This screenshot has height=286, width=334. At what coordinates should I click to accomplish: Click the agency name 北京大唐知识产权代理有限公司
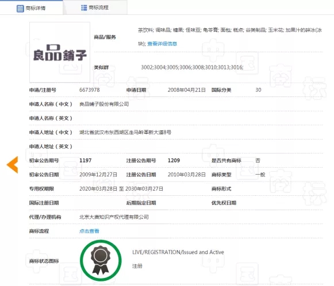click(x=114, y=217)
